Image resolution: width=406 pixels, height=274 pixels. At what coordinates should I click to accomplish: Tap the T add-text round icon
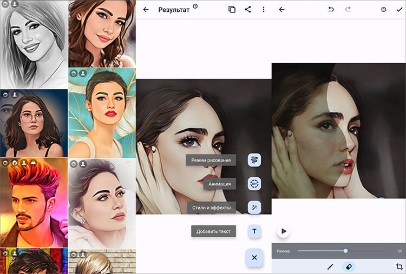(254, 231)
